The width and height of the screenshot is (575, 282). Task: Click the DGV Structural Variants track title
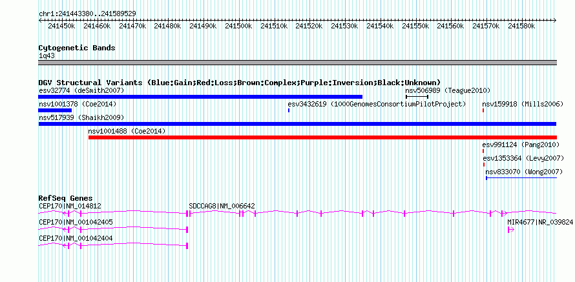click(x=240, y=83)
